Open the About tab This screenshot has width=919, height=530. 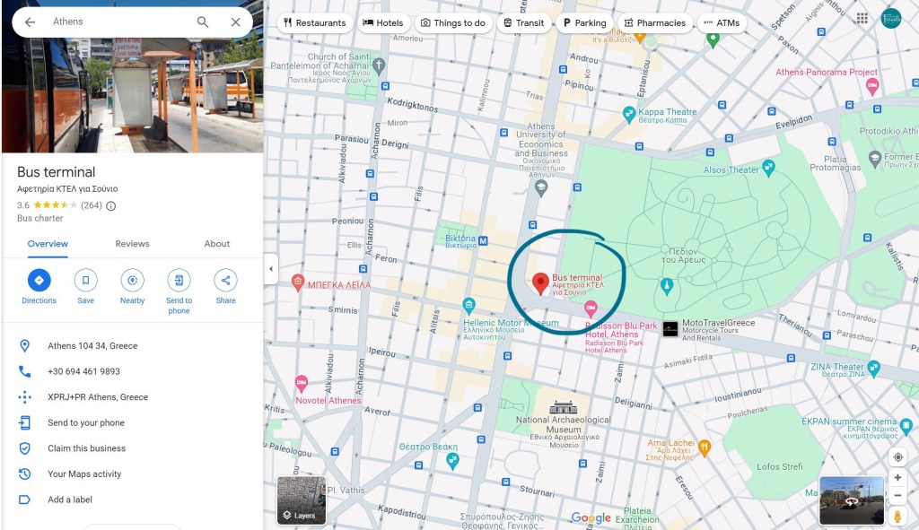(x=216, y=243)
